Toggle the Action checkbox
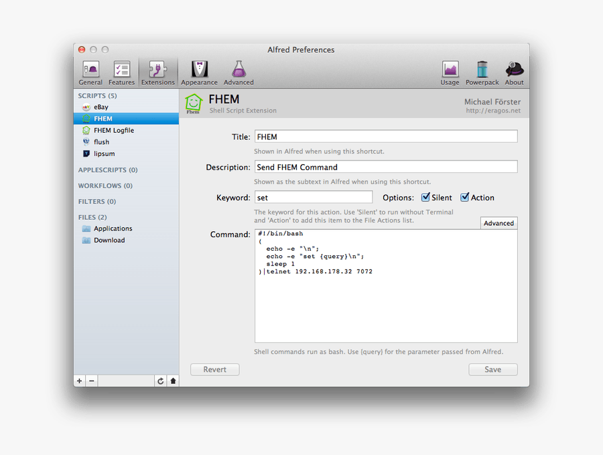This screenshot has width=603, height=455. pos(464,197)
